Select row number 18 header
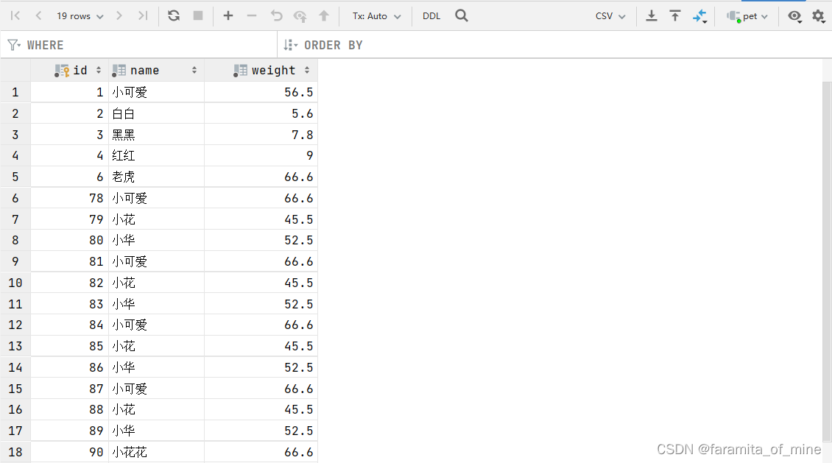The width and height of the screenshot is (832, 463). click(x=15, y=452)
